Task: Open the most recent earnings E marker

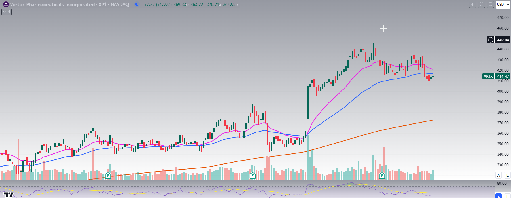Action: click(x=382, y=176)
